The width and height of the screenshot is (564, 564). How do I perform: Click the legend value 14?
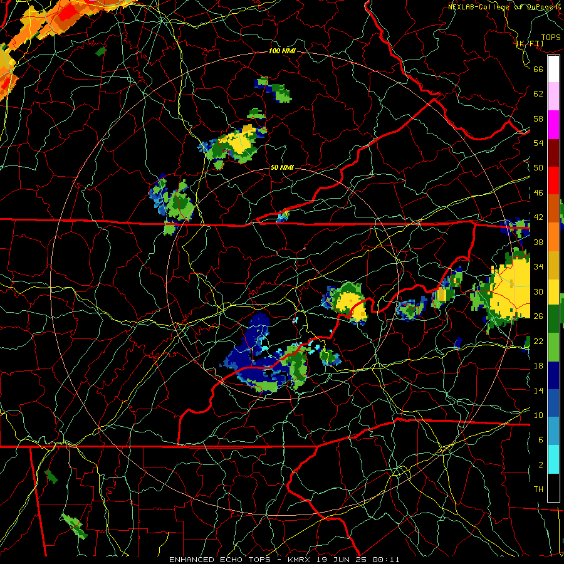[x=538, y=390]
